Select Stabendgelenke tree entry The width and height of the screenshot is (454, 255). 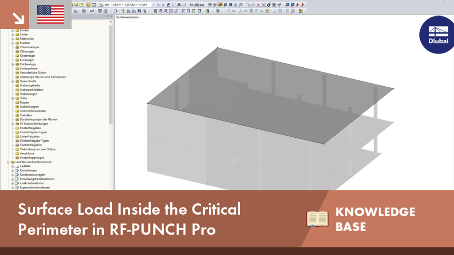tap(30, 85)
